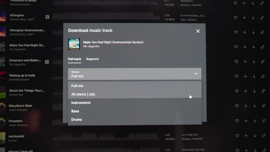This screenshot has width=270, height=152.
Task: Select the Full track tab
Action: click(x=74, y=59)
